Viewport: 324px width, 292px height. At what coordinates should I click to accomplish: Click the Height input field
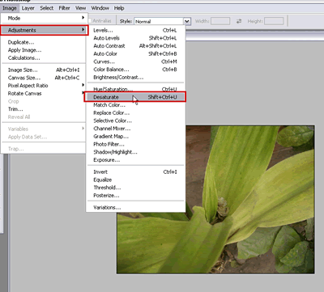point(274,21)
